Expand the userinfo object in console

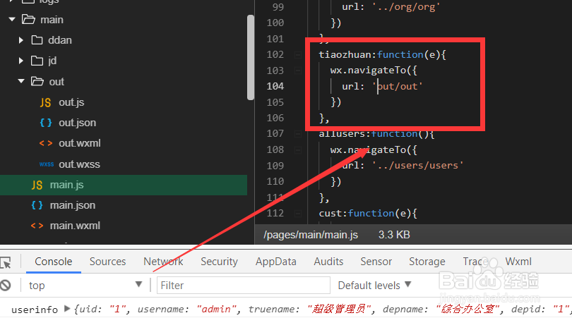click(x=67, y=309)
